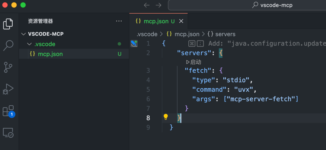Screen dimensions: 326x150
Task: Click the "stdio" value on line 4
Action: point(236,80)
